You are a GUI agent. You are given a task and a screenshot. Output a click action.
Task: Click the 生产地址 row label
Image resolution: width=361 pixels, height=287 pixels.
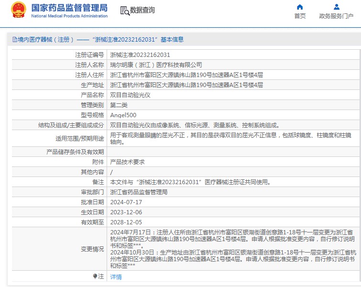point(92,85)
